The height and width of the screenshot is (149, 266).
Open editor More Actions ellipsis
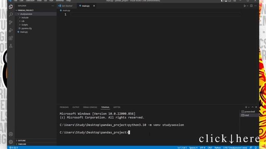pyautogui.click(x=256, y=6)
